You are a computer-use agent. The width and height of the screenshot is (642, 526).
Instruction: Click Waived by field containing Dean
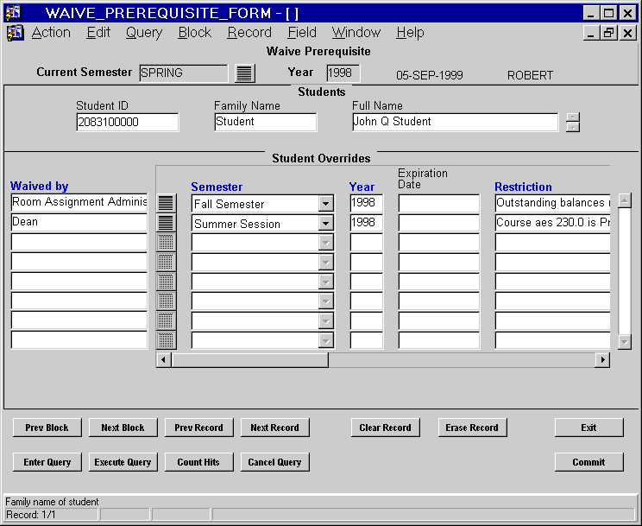click(79, 222)
